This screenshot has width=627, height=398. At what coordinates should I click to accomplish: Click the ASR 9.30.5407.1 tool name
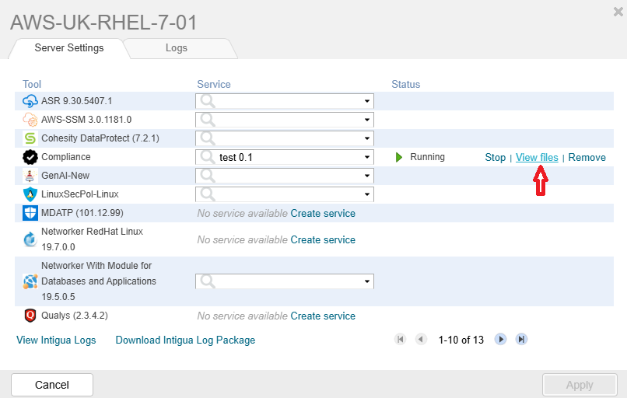(76, 101)
